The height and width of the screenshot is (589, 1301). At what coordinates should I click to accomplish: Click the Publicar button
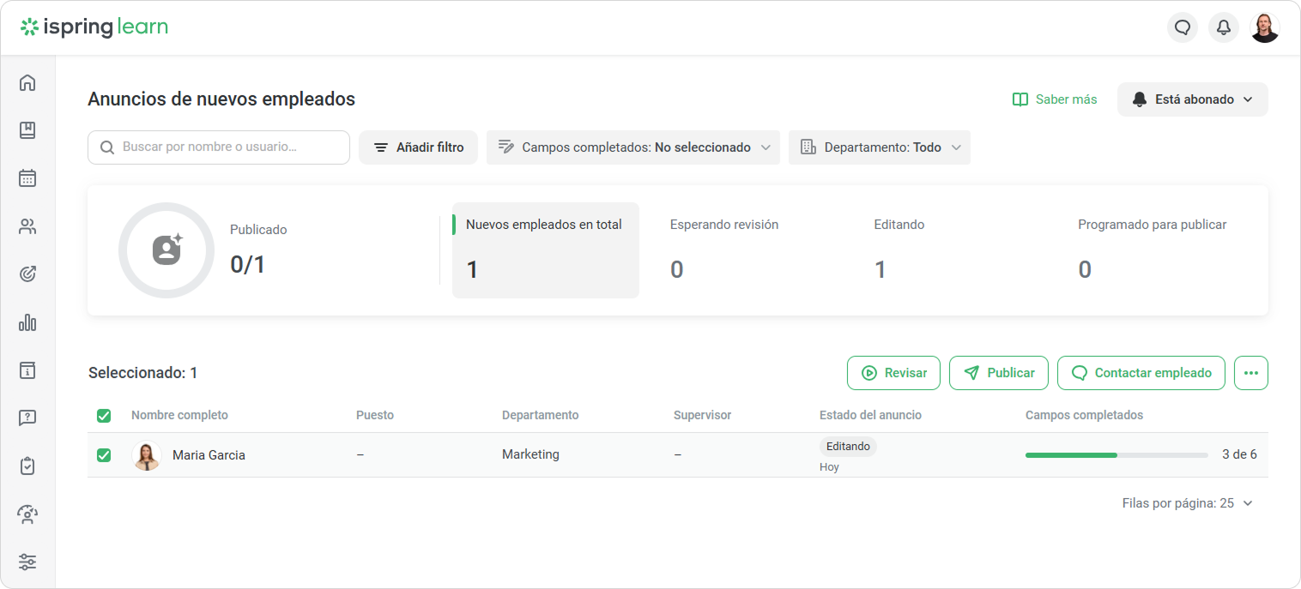coord(999,373)
